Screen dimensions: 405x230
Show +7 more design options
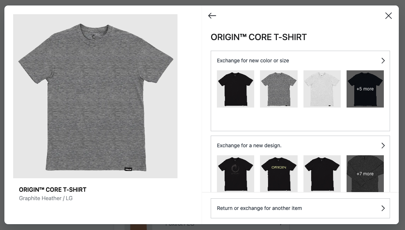(x=365, y=174)
